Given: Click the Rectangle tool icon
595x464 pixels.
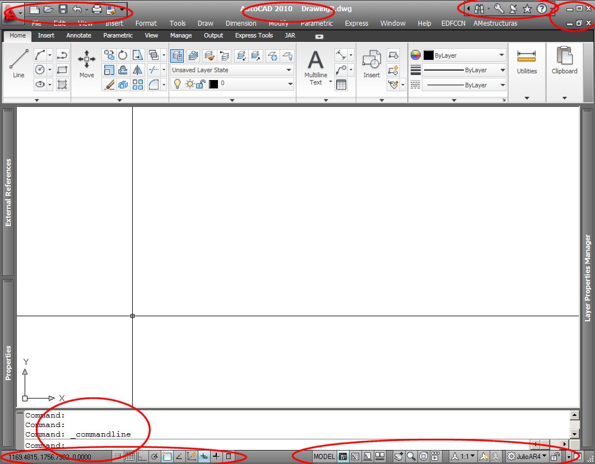Looking at the screenshot, I should tap(62, 70).
